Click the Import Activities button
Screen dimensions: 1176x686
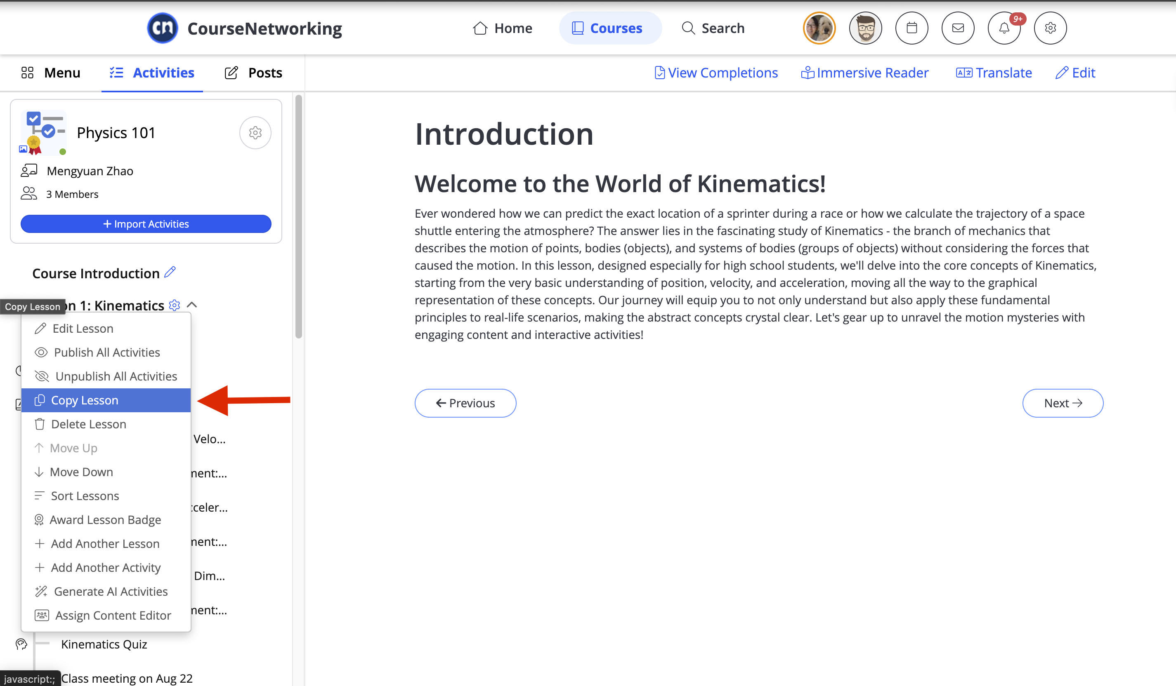click(146, 224)
